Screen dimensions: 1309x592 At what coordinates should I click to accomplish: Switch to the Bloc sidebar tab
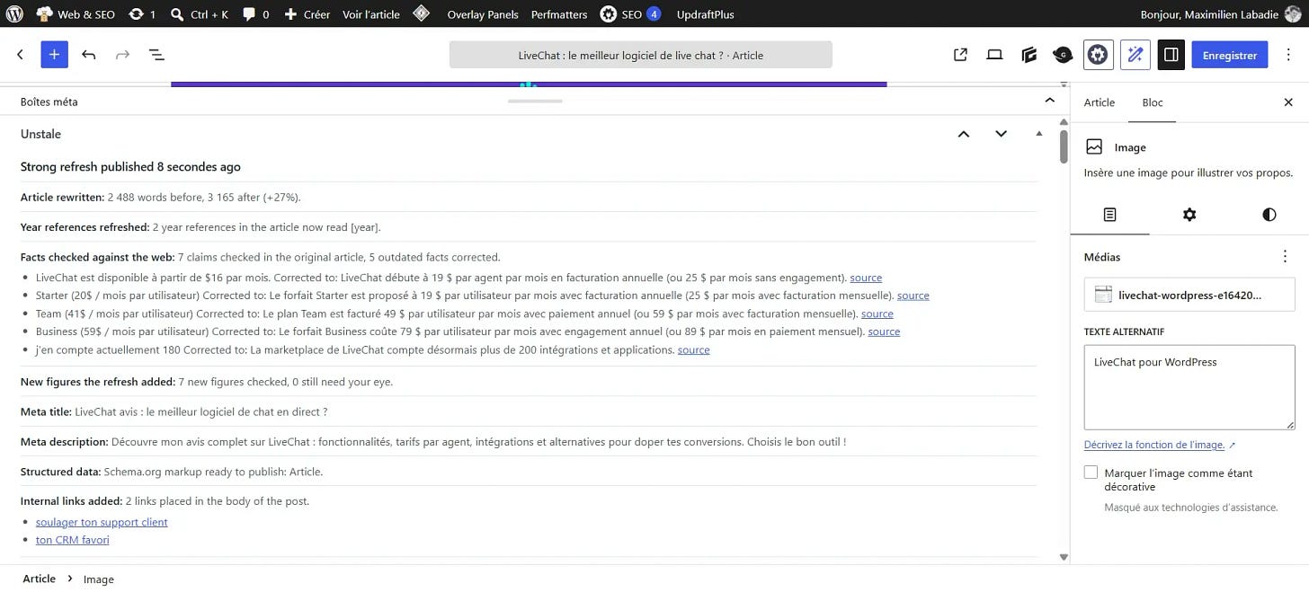pyautogui.click(x=1153, y=102)
